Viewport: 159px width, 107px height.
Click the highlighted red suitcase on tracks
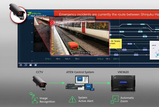pos(74,46)
